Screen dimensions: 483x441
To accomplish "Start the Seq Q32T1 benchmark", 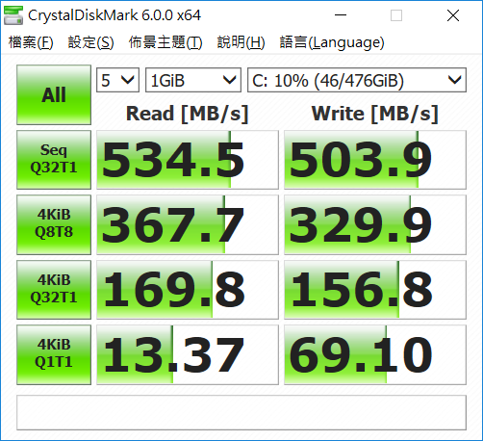I will coord(54,160).
